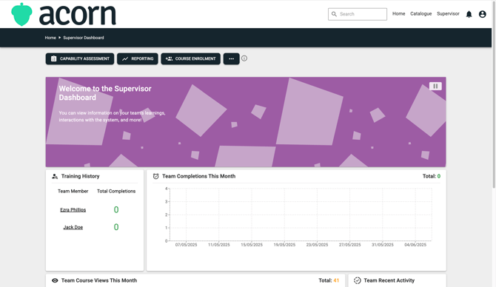Go to Catalogue in the top navigation

pyautogui.click(x=420, y=14)
